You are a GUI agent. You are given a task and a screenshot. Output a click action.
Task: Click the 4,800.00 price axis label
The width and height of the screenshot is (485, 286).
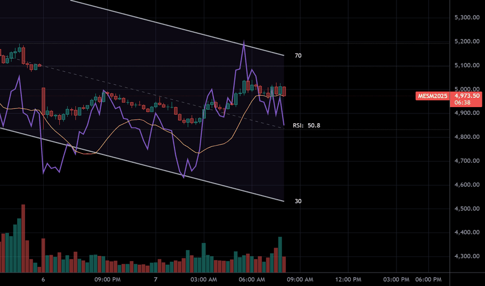tap(467, 137)
